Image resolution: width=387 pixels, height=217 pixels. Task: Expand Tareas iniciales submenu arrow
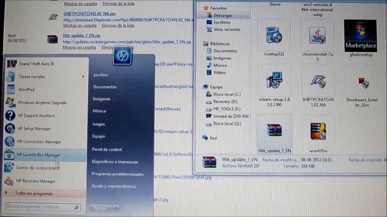(x=83, y=77)
